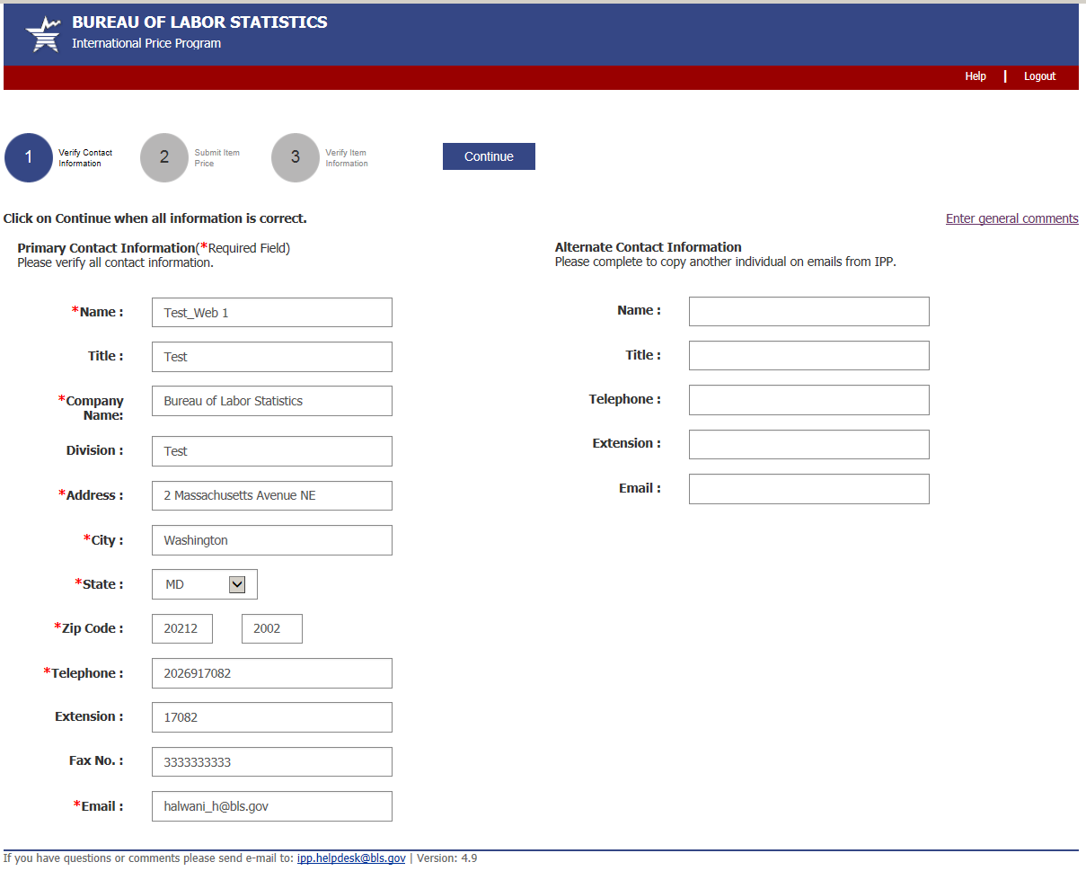Click the Alternate Contact Telephone field
Screen dimensions: 1086x871
click(x=809, y=400)
